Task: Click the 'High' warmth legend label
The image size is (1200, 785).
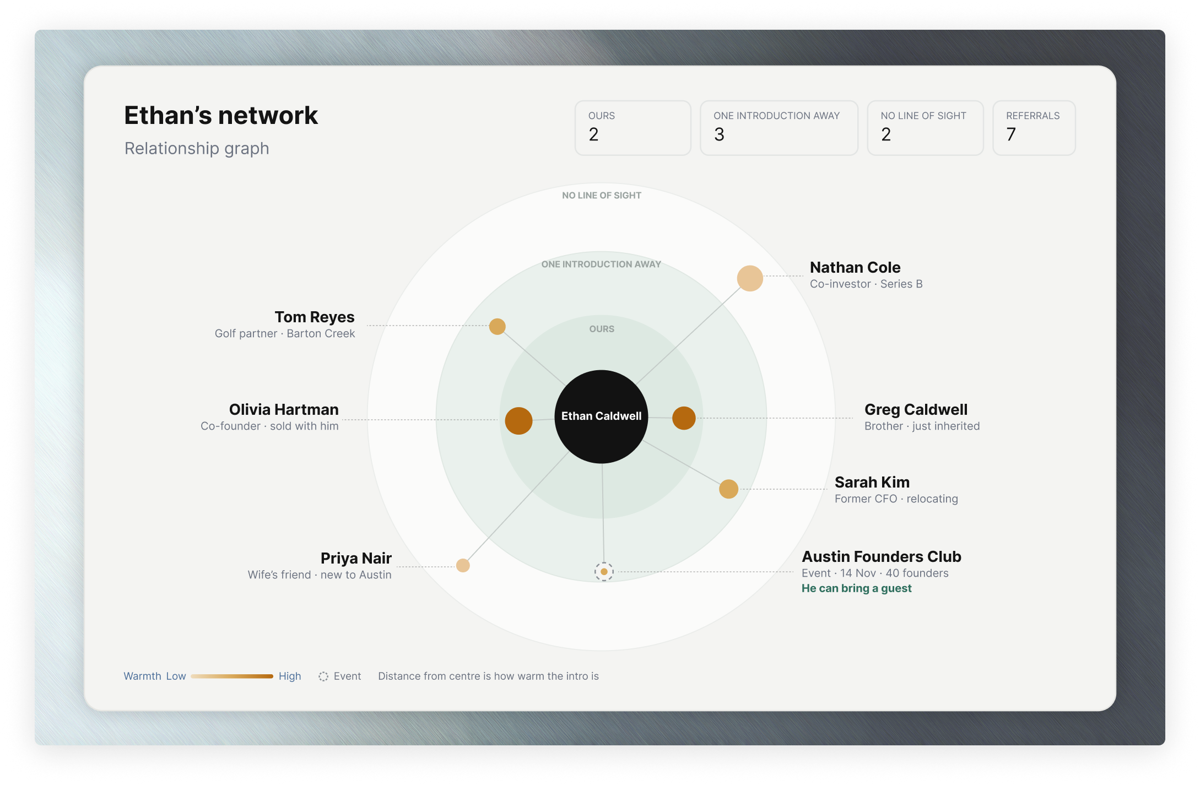Action: 290,676
